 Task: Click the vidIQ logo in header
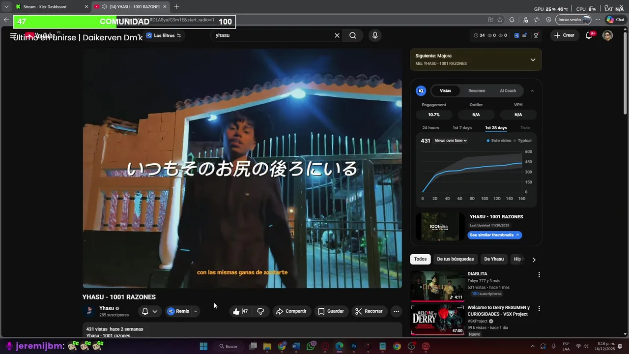516,35
